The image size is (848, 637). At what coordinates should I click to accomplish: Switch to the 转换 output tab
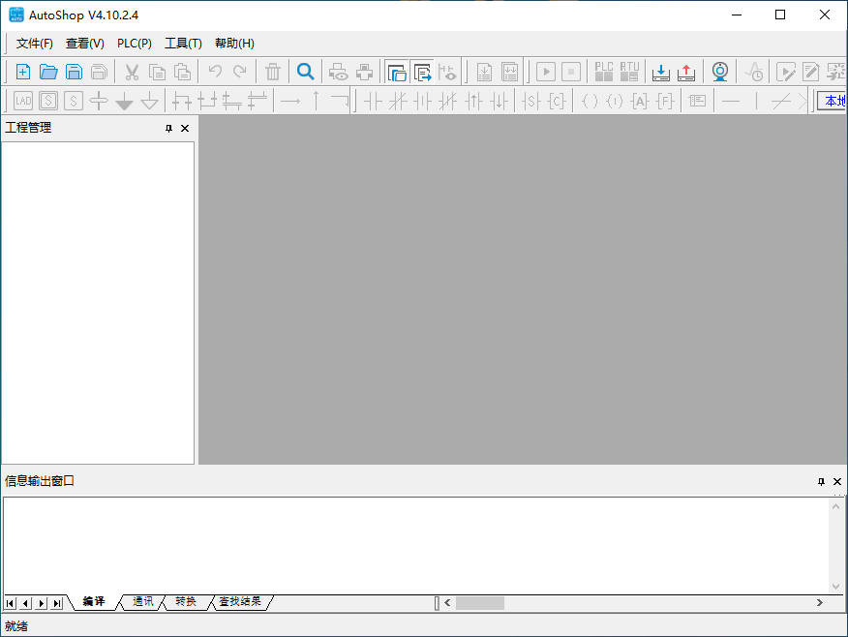[x=186, y=601]
